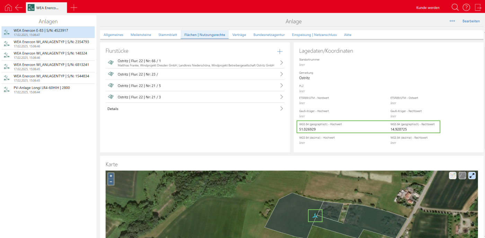Go back using the left arrow icon
The height and width of the screenshot is (238, 485).
(19, 8)
